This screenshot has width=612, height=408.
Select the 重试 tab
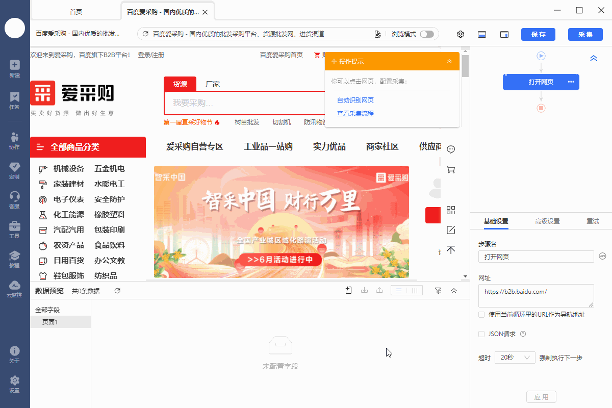593,221
